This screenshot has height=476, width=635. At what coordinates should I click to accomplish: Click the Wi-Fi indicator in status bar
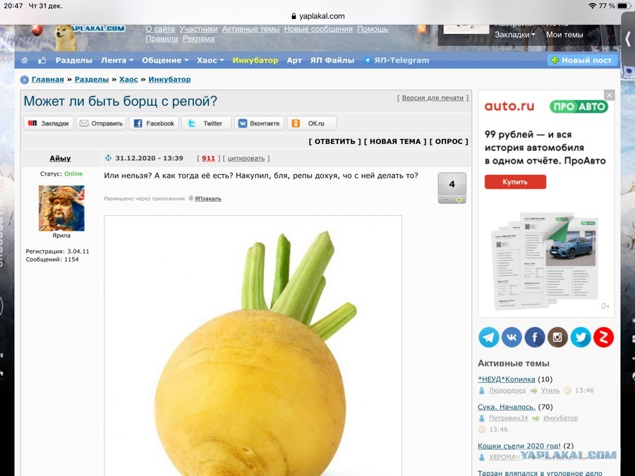[x=593, y=6]
